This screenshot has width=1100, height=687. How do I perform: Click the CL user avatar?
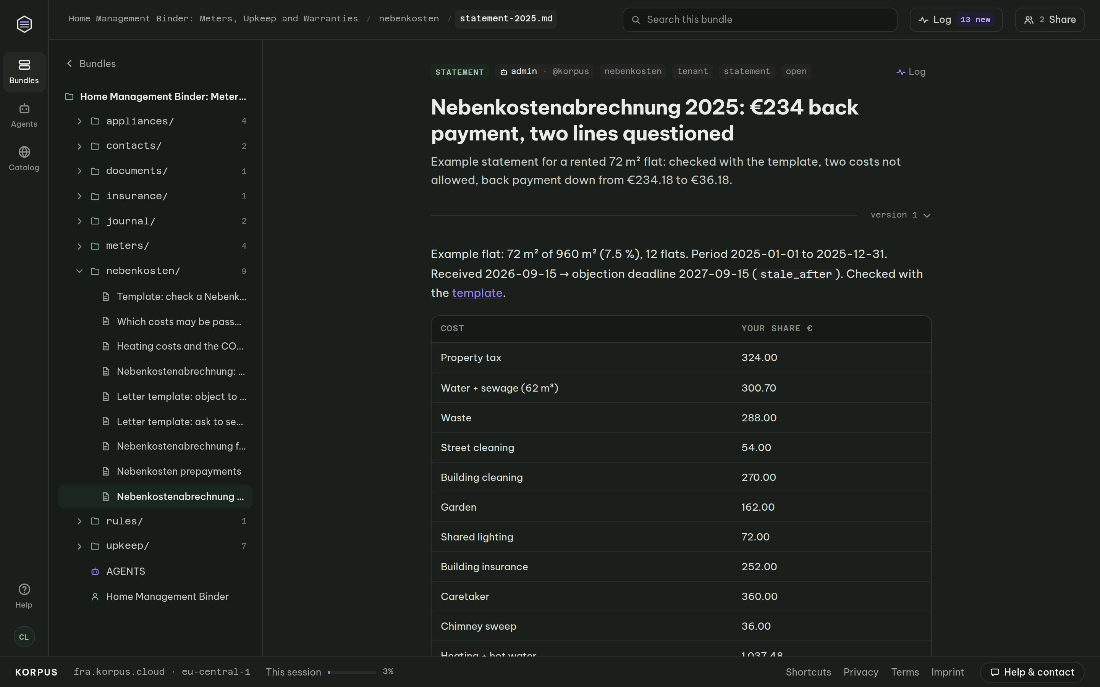click(24, 637)
